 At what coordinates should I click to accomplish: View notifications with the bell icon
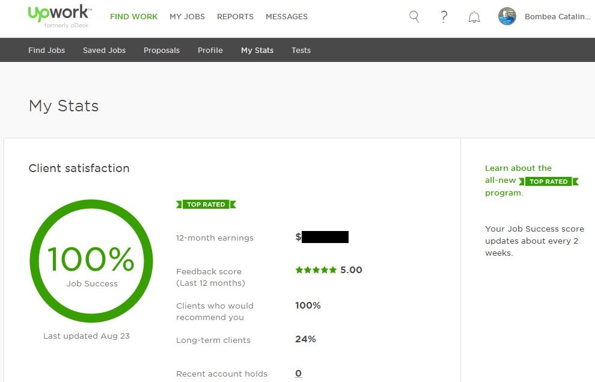pos(474,17)
